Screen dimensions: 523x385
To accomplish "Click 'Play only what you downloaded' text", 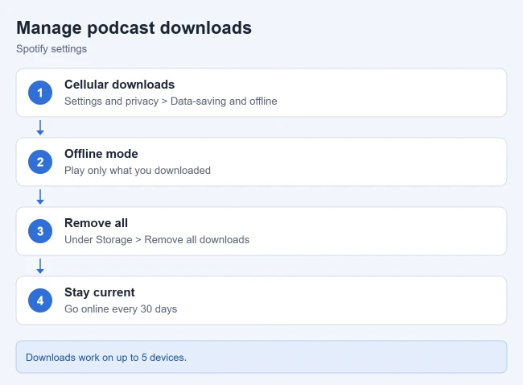I will pos(138,170).
